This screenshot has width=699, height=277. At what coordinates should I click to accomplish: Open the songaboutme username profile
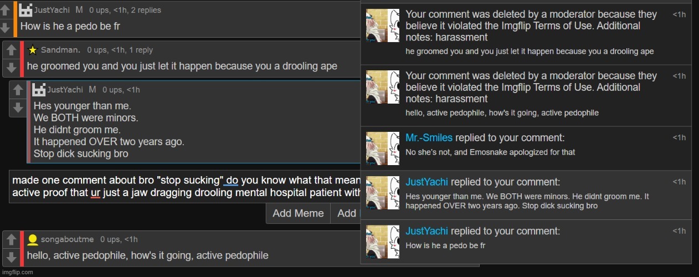pyautogui.click(x=67, y=239)
